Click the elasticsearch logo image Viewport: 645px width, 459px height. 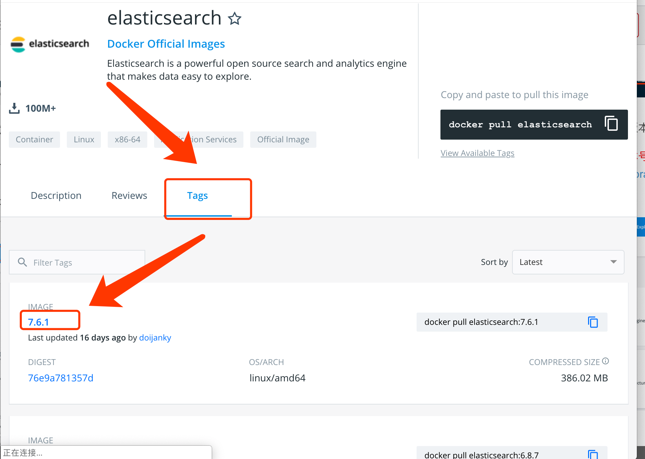[50, 44]
